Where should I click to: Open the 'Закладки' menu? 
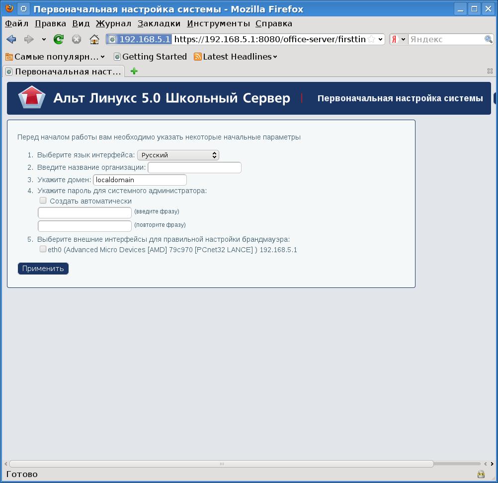click(159, 23)
